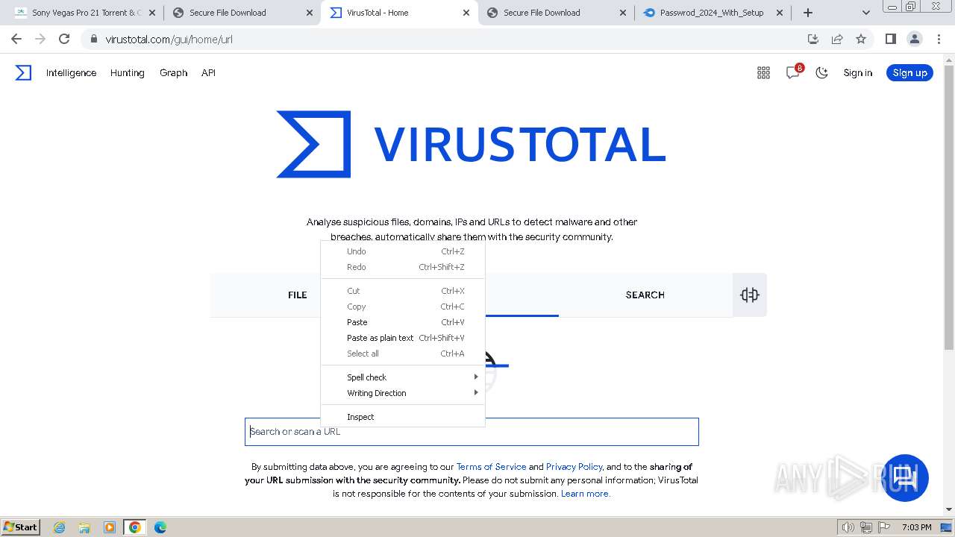The image size is (955, 537).
Task: Open media player taskbar icon
Action: pos(110,527)
